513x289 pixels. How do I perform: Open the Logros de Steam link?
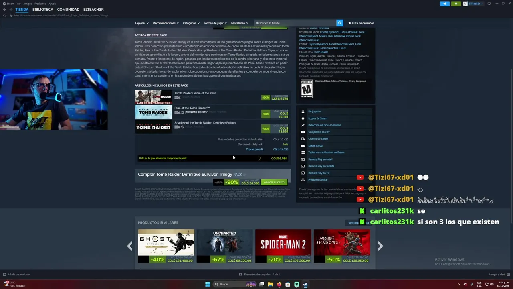(317, 118)
